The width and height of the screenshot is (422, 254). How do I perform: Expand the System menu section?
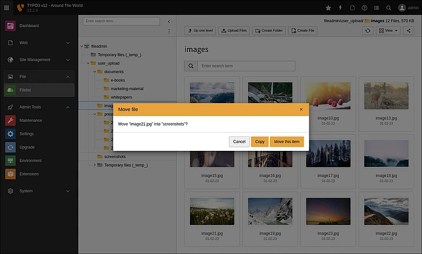[39, 191]
